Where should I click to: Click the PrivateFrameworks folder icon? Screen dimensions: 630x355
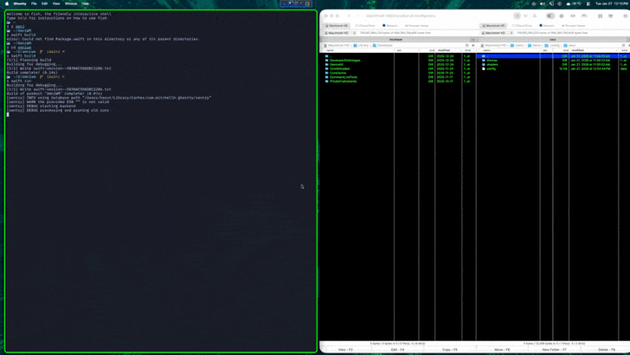(327, 81)
